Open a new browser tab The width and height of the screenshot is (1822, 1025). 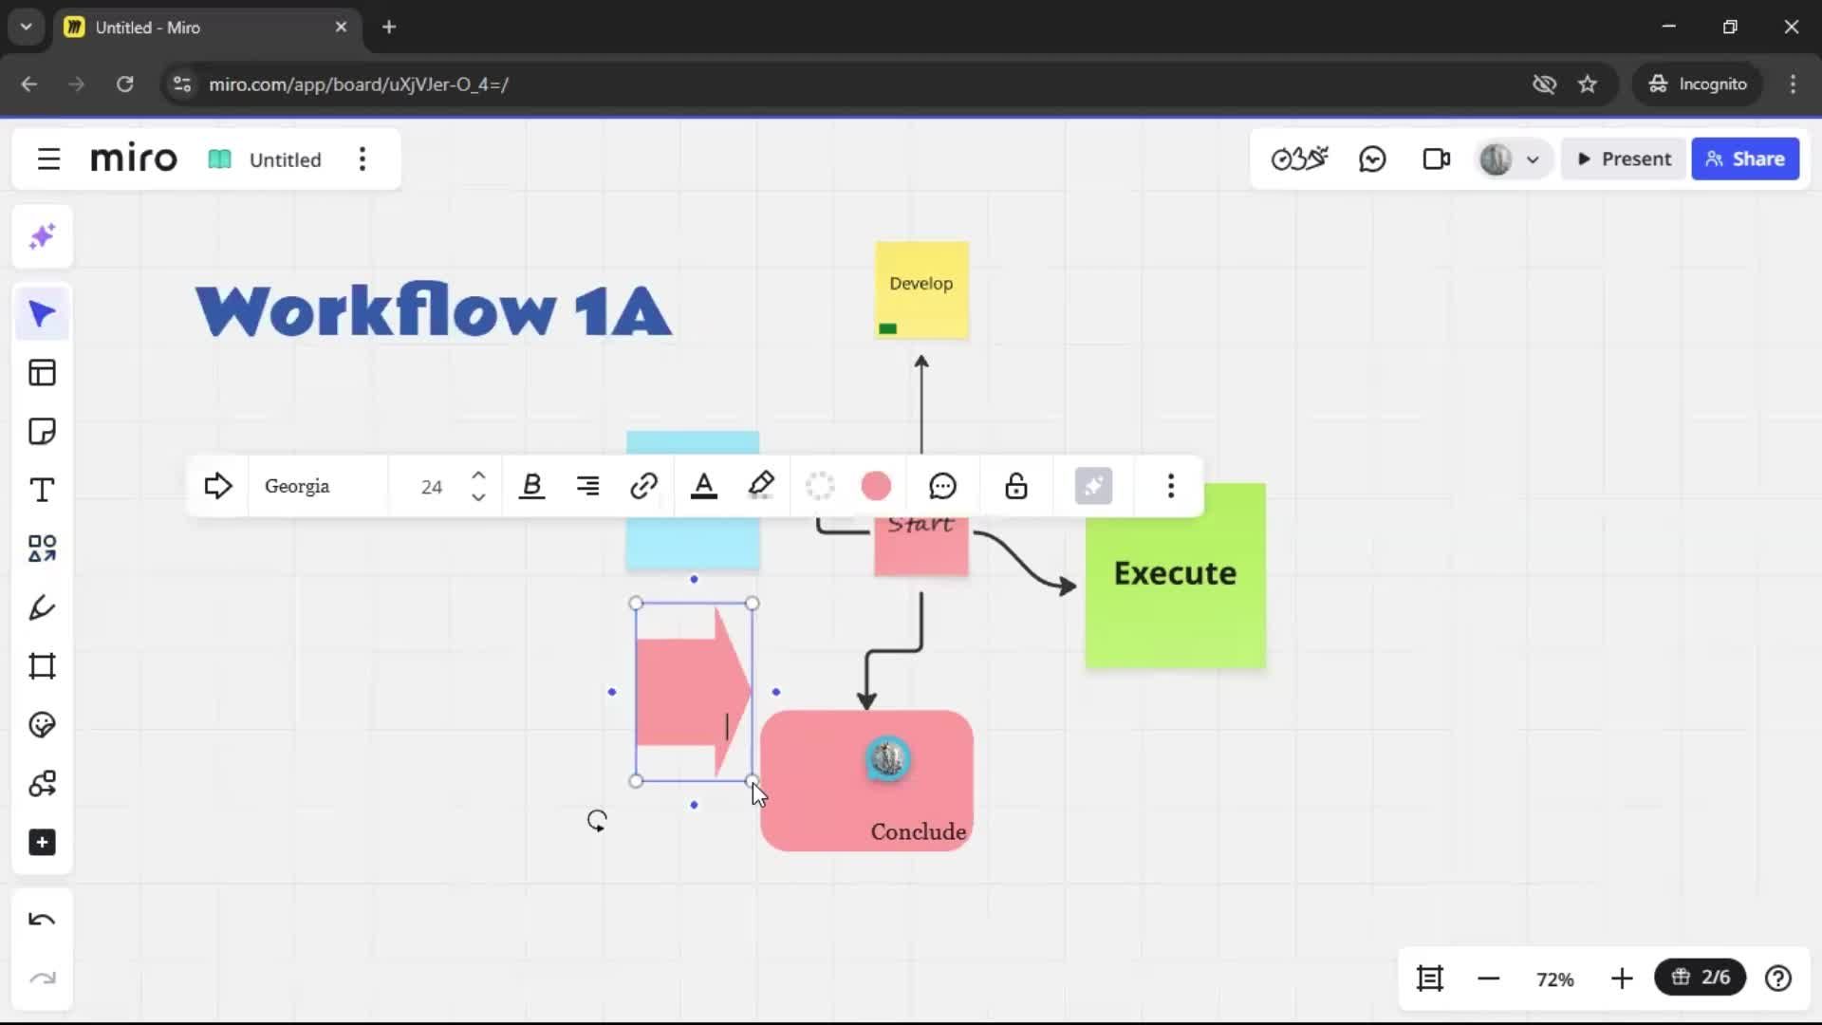[x=389, y=27]
